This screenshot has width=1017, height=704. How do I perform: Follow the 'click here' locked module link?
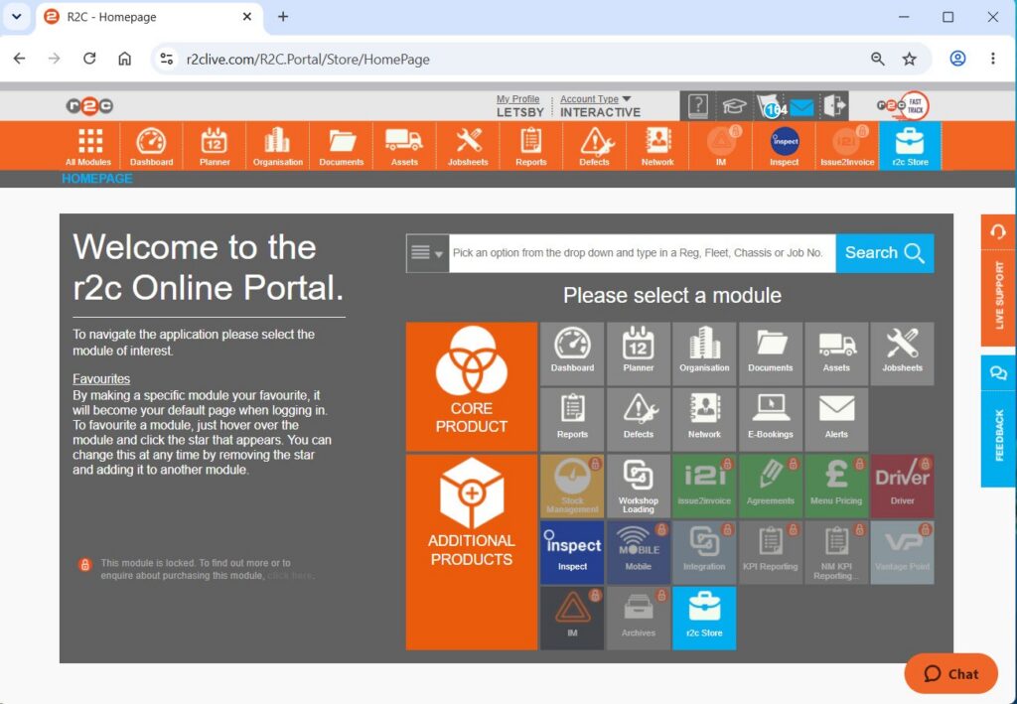289,576
